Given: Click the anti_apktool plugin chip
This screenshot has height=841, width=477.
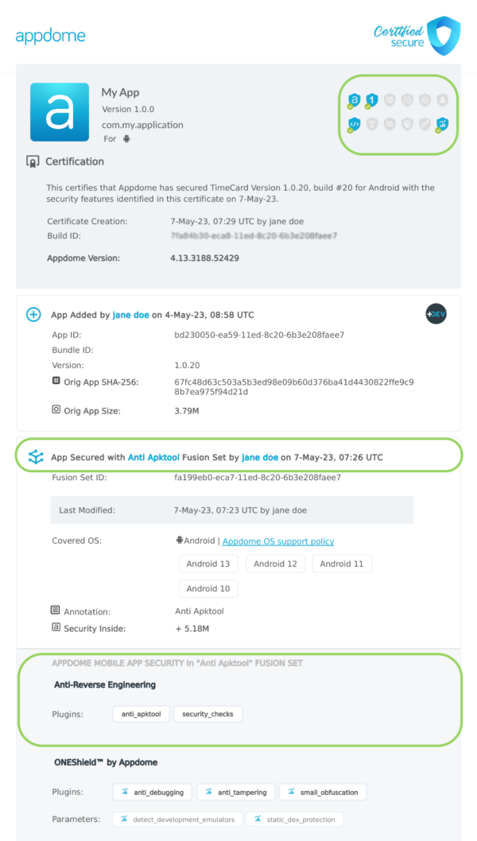Looking at the screenshot, I should click(x=140, y=713).
